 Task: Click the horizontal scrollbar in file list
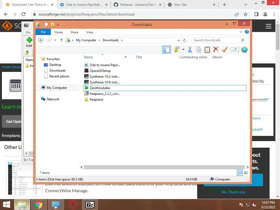tap(164, 167)
